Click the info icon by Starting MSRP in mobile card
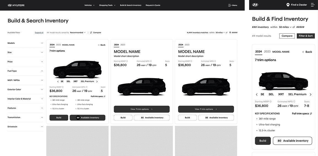 click(x=271, y=102)
